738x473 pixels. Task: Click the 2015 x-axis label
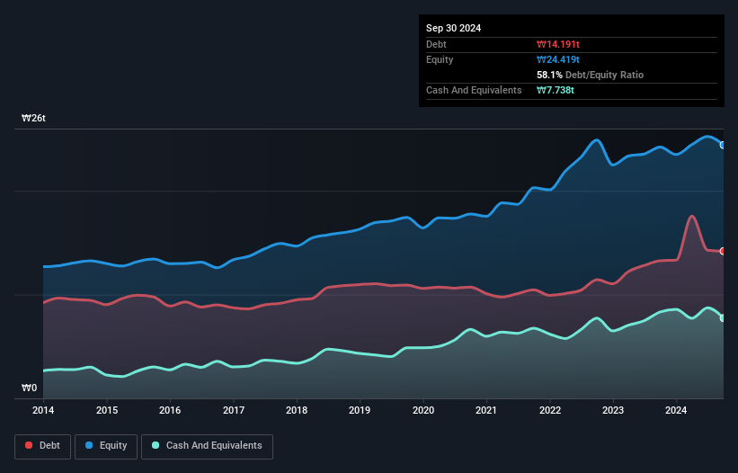point(107,410)
